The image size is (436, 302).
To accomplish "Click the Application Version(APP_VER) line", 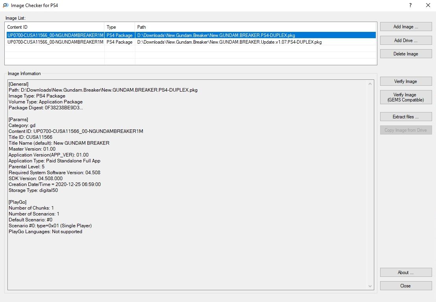I will pyautogui.click(x=49, y=155).
